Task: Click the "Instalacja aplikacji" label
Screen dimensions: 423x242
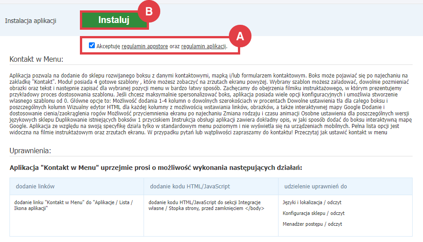Action: click(31, 21)
